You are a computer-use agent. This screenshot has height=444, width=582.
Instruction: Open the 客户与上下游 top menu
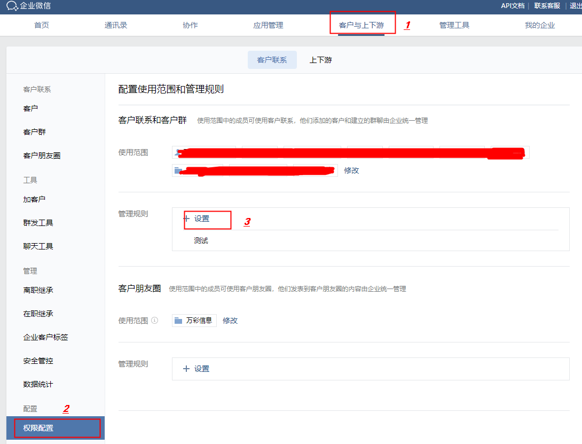point(361,25)
